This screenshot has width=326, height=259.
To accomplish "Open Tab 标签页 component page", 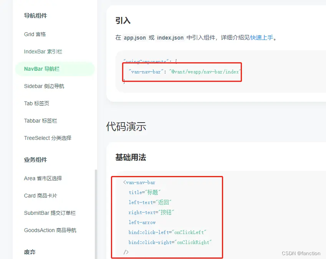I will point(36,103).
